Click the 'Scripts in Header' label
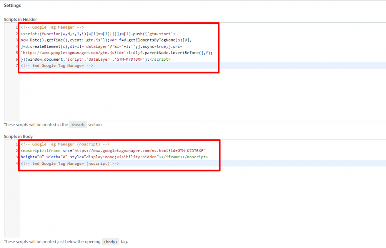The height and width of the screenshot is (248, 386). (x=20, y=20)
